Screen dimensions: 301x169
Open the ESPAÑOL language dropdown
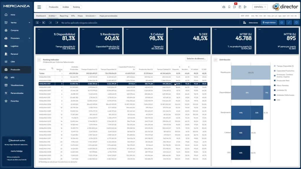[260, 7]
